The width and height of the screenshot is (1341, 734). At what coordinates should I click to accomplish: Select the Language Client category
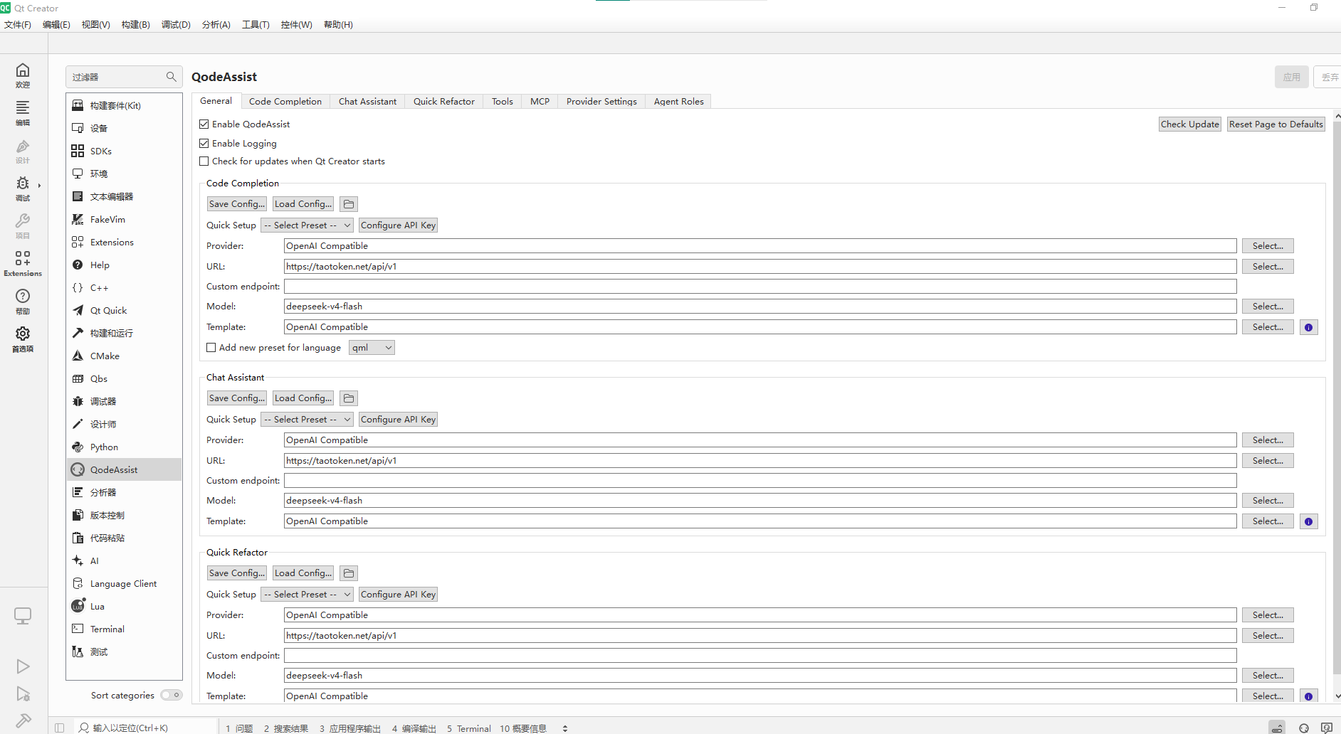(x=125, y=583)
